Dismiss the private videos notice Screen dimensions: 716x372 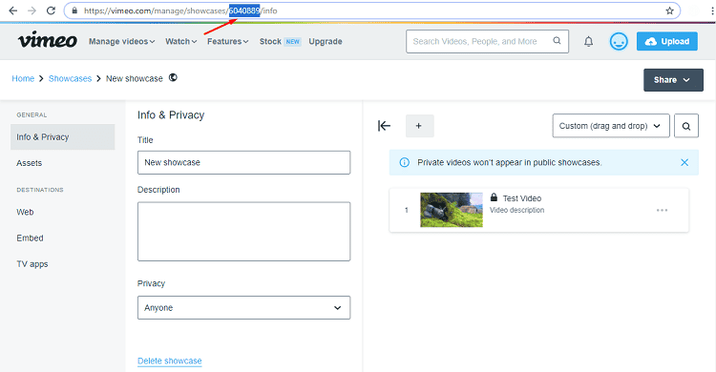coord(684,162)
